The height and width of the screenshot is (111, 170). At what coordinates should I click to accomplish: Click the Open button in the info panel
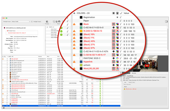[125, 82]
